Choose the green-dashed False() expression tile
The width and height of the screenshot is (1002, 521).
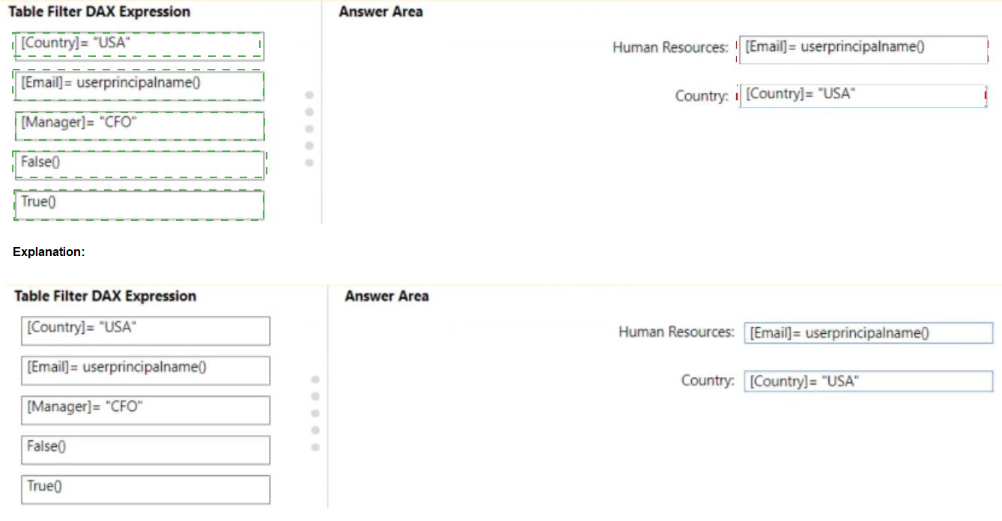(x=139, y=164)
